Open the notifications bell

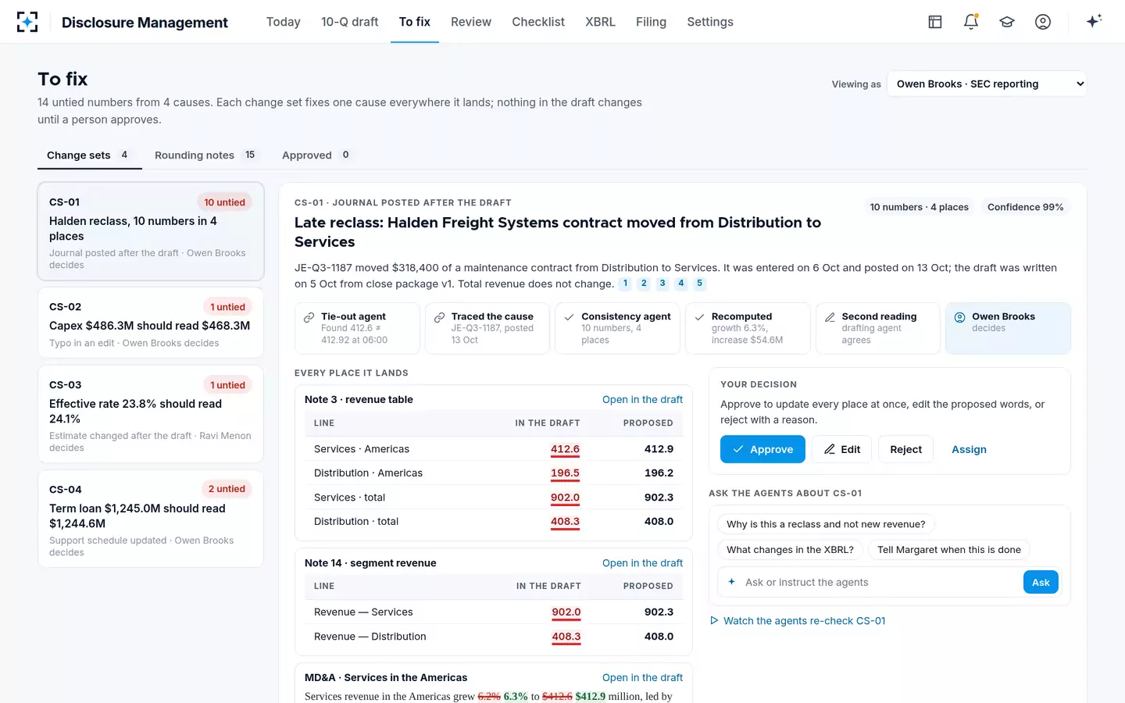[971, 22]
